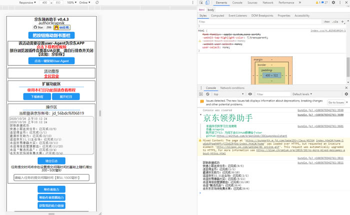Open the Accessibility pane tab
Screen dimensions: 350x215
point(302,15)
